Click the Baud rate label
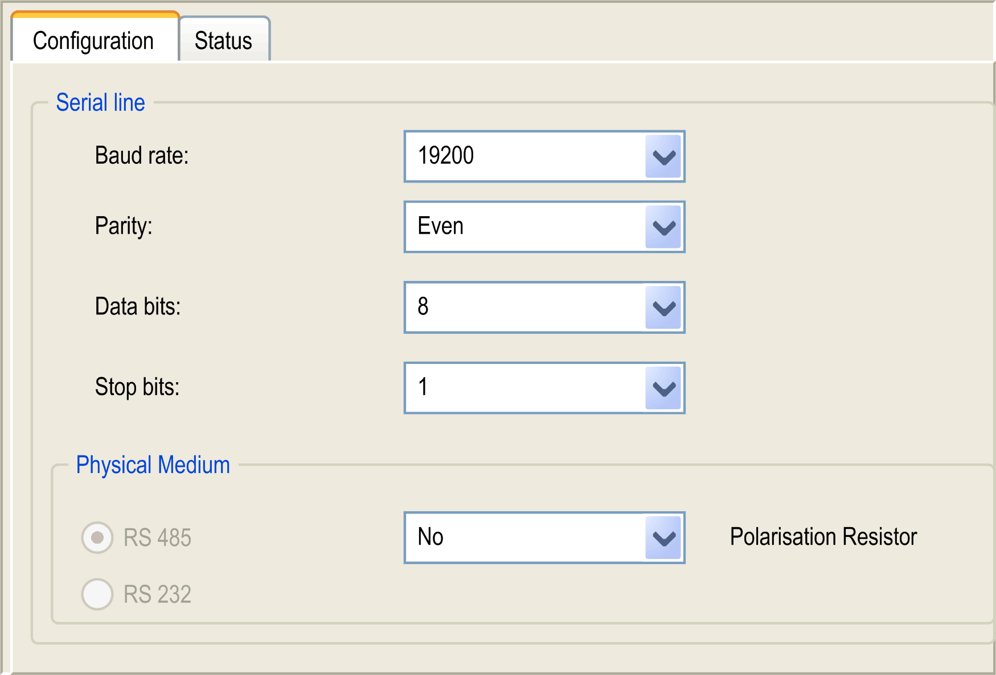This screenshot has height=675, width=996. pos(142,155)
